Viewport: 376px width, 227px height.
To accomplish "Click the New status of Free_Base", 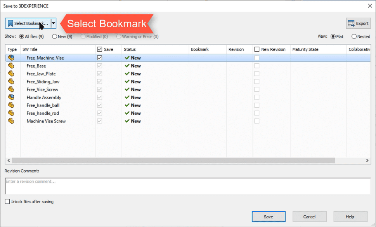I will [x=133, y=66].
